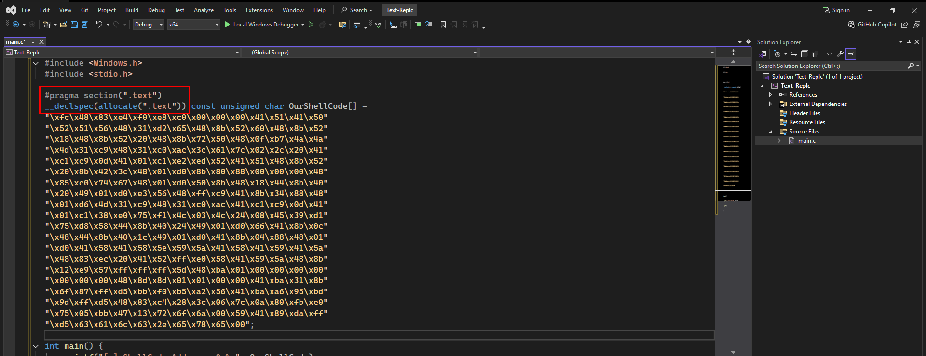Collapse the Text-Replc project node

762,86
